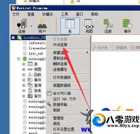Image resolution: width=140 pixels, height=134 pixels.
Task: Expand the 事件 events node
Action: [x=24, y=80]
